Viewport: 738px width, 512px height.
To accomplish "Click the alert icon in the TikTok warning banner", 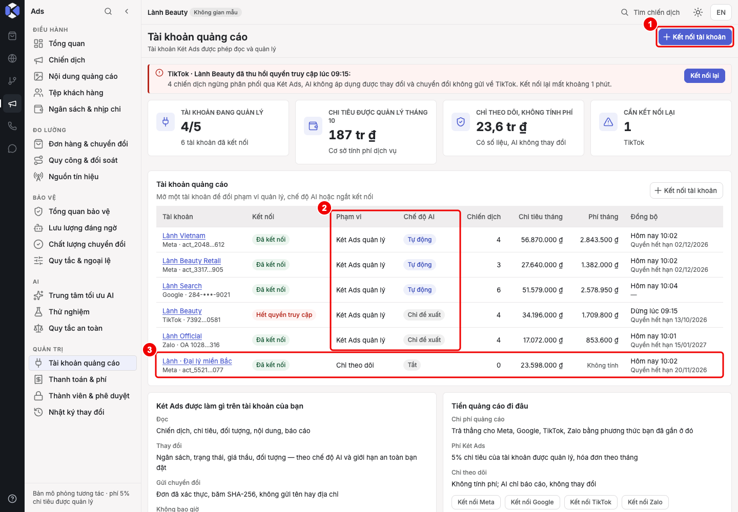I will (x=159, y=73).
